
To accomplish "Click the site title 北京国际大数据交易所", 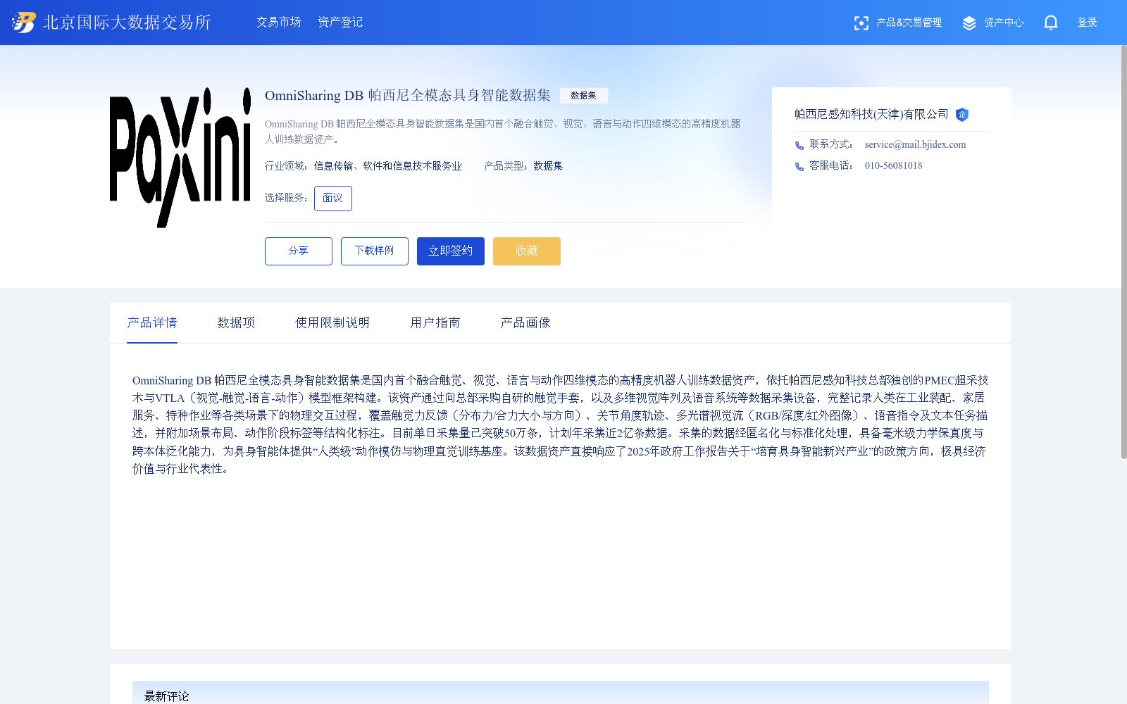I will pos(127,23).
